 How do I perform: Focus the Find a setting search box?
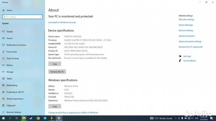22,17
